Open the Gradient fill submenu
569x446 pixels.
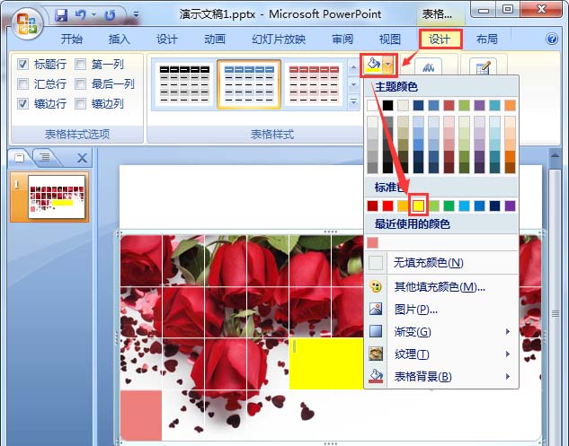441,331
